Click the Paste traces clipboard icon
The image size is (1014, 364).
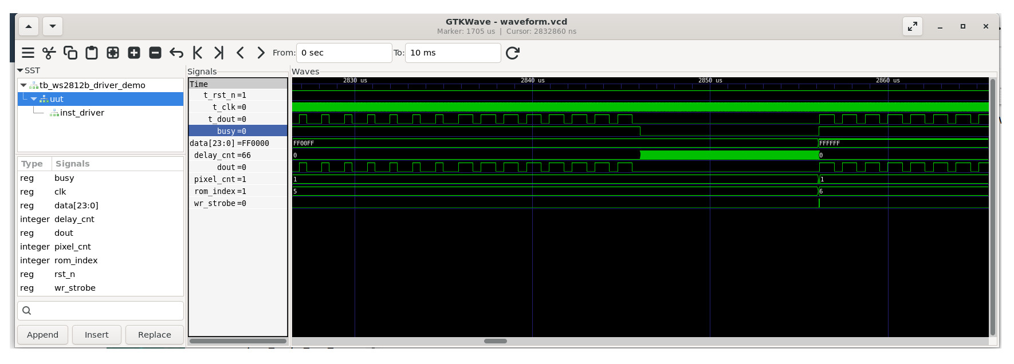tap(92, 53)
